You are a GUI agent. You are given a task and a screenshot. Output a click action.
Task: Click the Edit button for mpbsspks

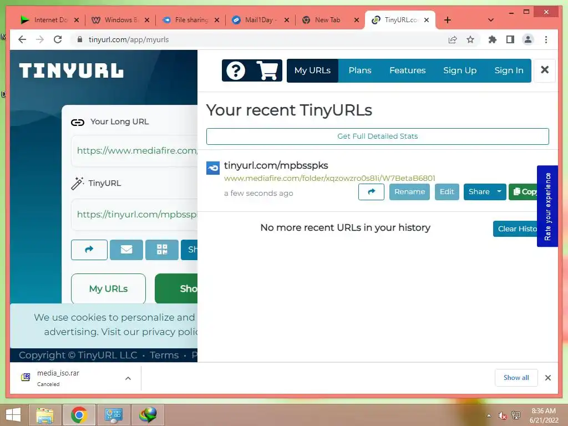(x=447, y=191)
